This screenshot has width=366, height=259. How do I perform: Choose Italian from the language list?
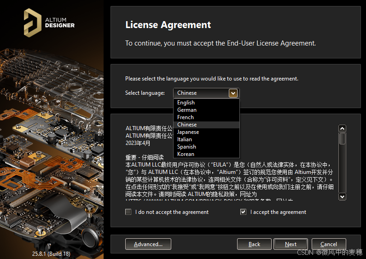point(206,139)
